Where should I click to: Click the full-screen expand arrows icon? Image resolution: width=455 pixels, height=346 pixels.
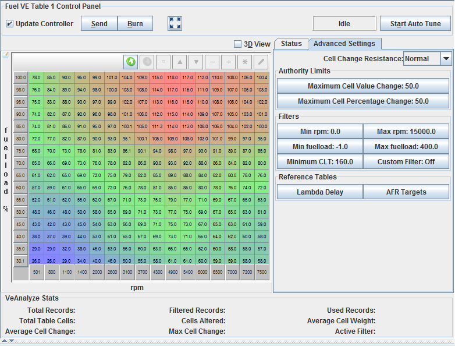(175, 23)
